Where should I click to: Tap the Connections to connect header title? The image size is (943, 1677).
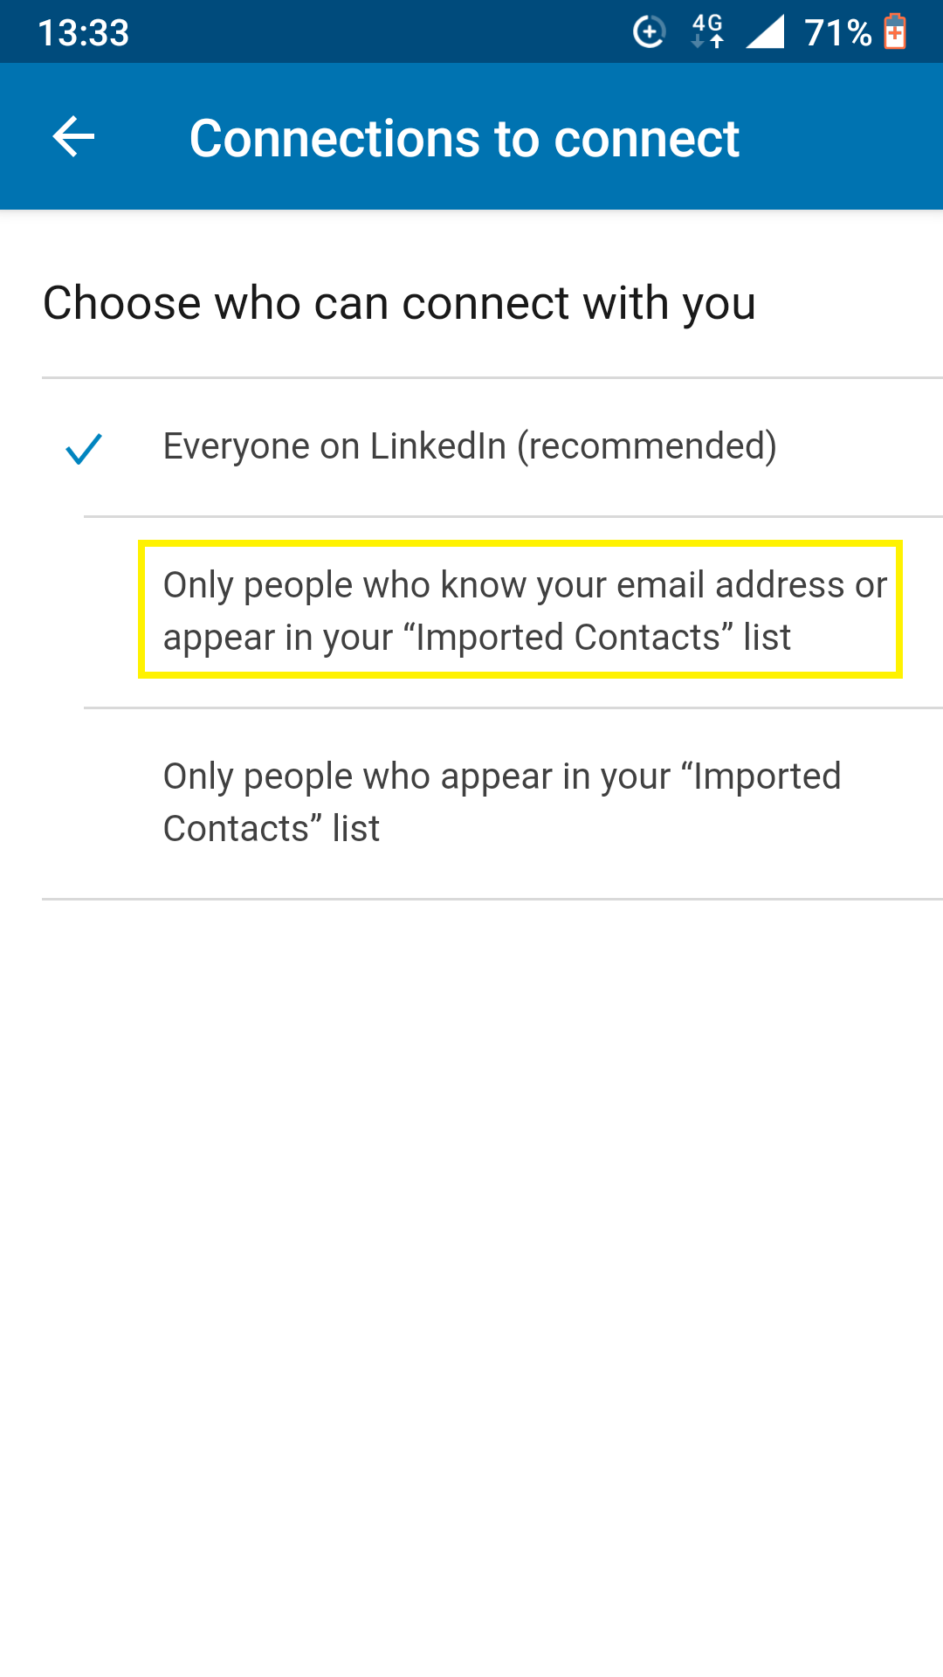point(465,138)
